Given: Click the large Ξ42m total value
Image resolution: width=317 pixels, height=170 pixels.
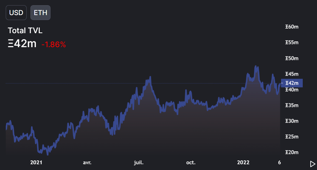Looking at the screenshot, I should click(x=22, y=44).
